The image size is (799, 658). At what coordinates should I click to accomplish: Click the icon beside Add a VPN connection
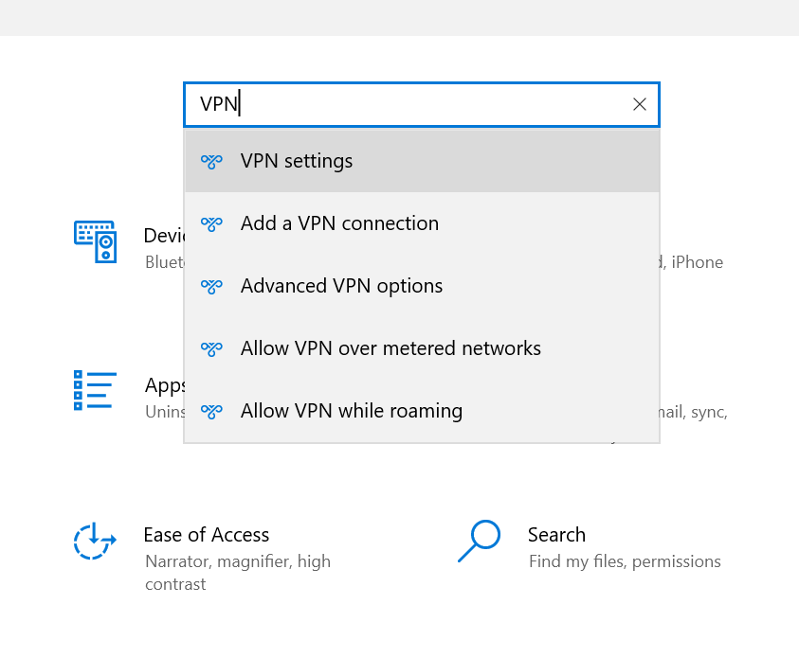pos(211,223)
